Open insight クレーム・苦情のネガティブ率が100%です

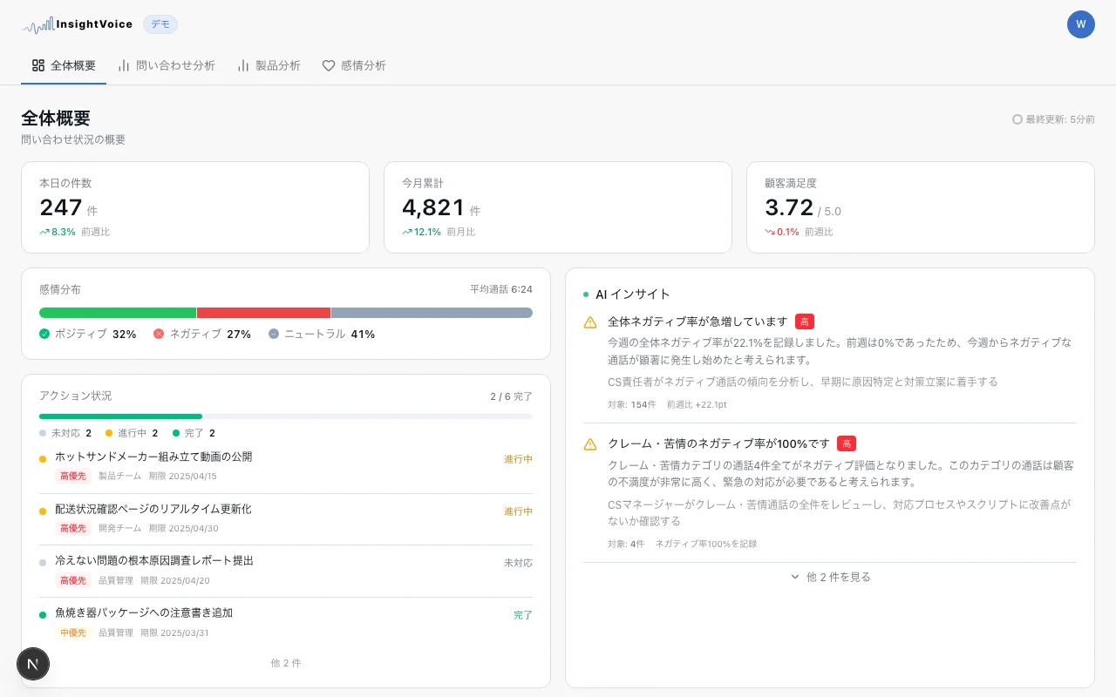point(719,443)
